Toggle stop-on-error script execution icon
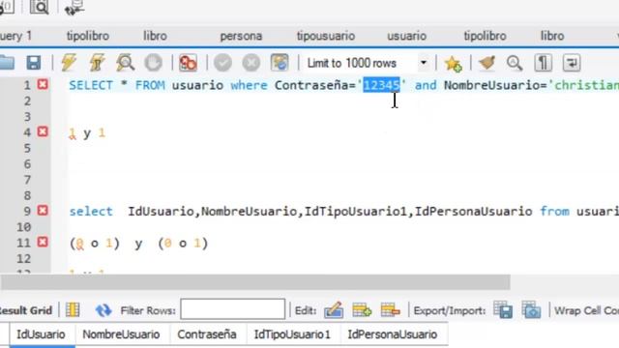 click(188, 63)
